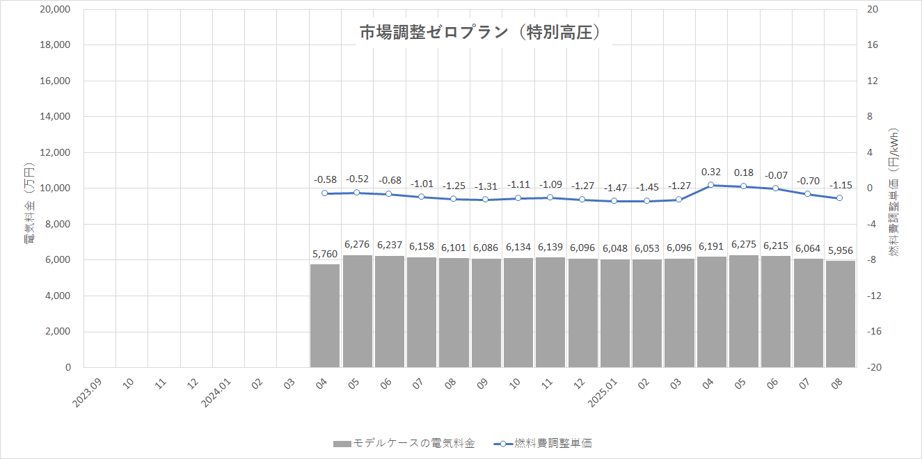Click the right axis value -20
This screenshot has width=922, height=459.
coord(875,367)
